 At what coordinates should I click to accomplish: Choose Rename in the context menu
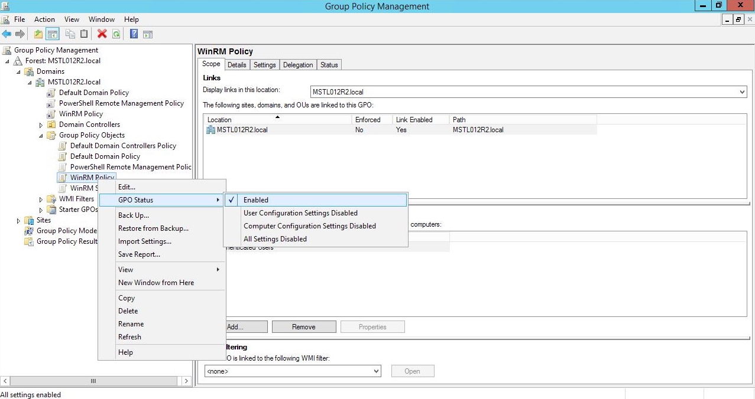tap(162, 324)
